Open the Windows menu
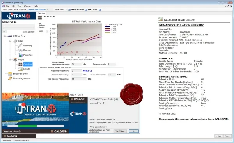234x143 pixels. pos(28,6)
